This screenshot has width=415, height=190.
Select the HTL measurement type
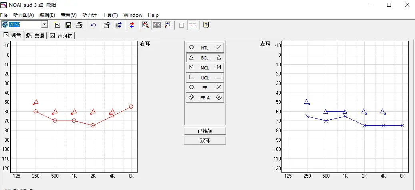[205, 48]
